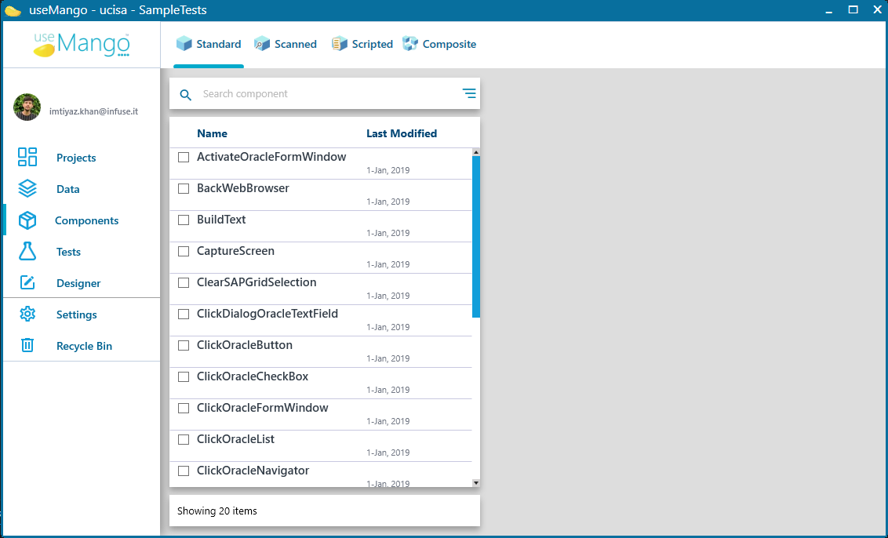This screenshot has height=538, width=888.
Task: Click the list scroll up arrow
Action: coord(475,152)
